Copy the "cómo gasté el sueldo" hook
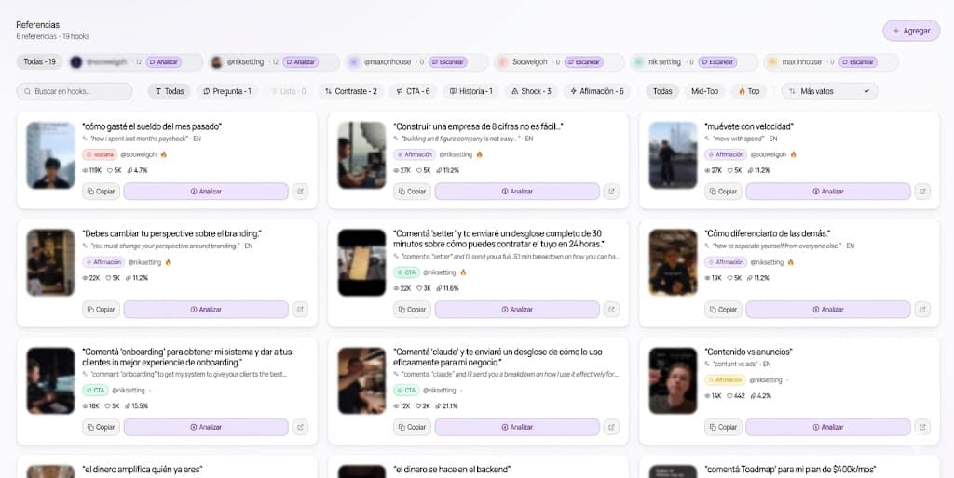 (x=101, y=192)
